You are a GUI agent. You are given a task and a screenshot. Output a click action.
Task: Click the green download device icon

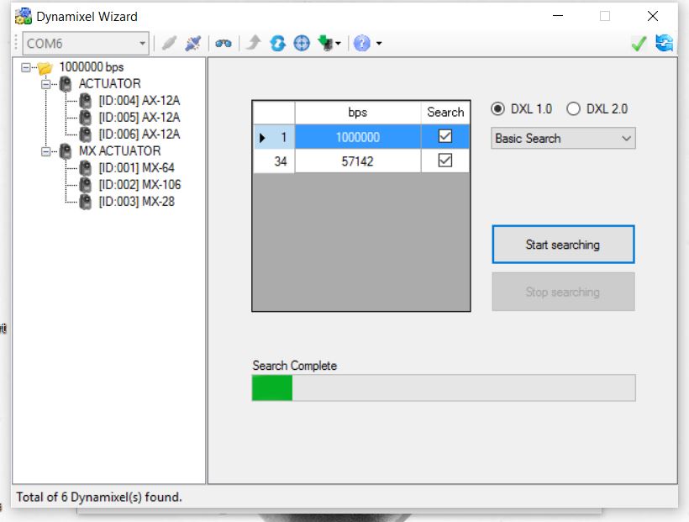coord(326,43)
